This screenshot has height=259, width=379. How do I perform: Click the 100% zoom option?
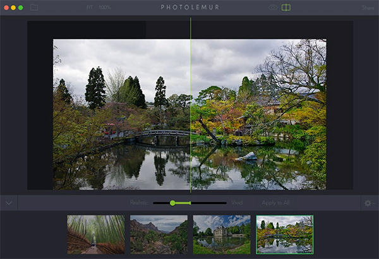[x=105, y=8]
